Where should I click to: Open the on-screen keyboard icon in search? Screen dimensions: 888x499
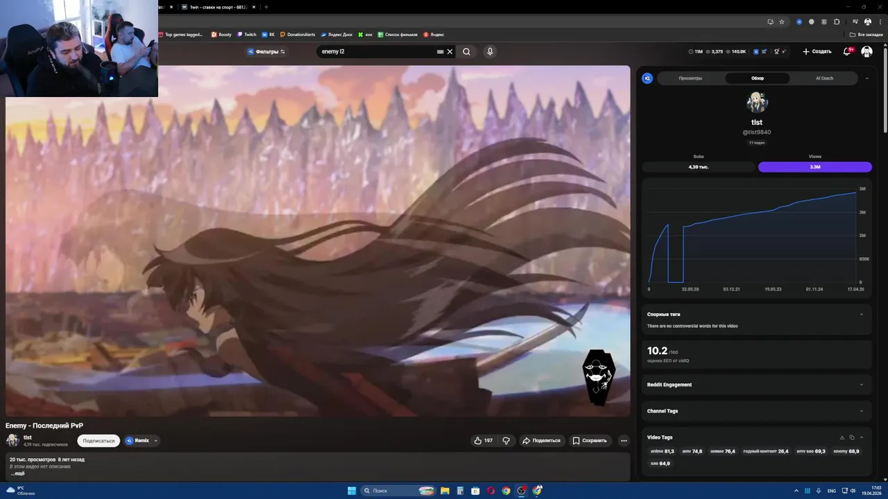tap(440, 51)
